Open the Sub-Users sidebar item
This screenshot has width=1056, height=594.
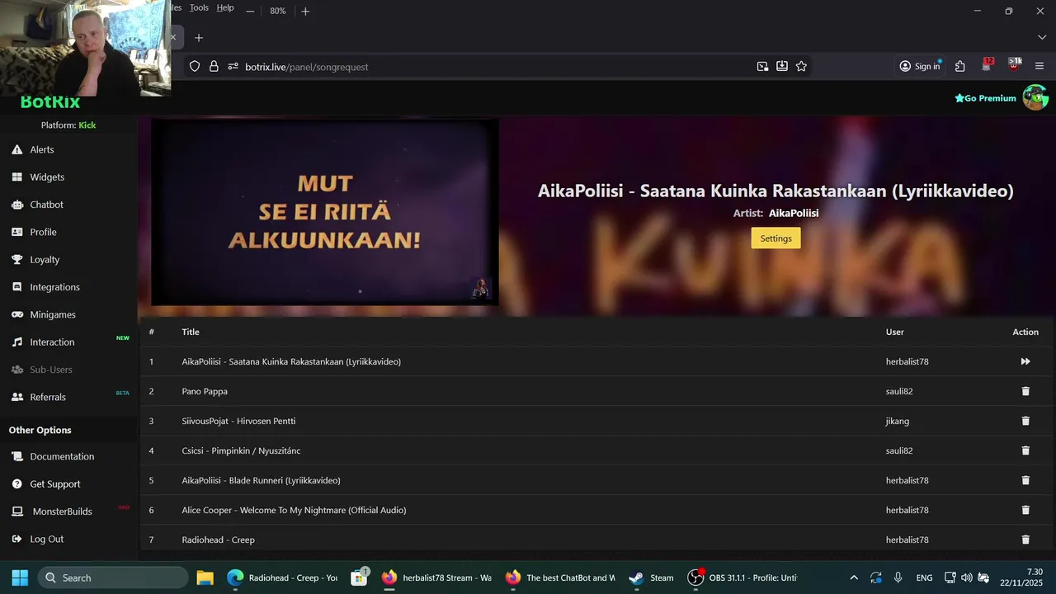(50, 370)
